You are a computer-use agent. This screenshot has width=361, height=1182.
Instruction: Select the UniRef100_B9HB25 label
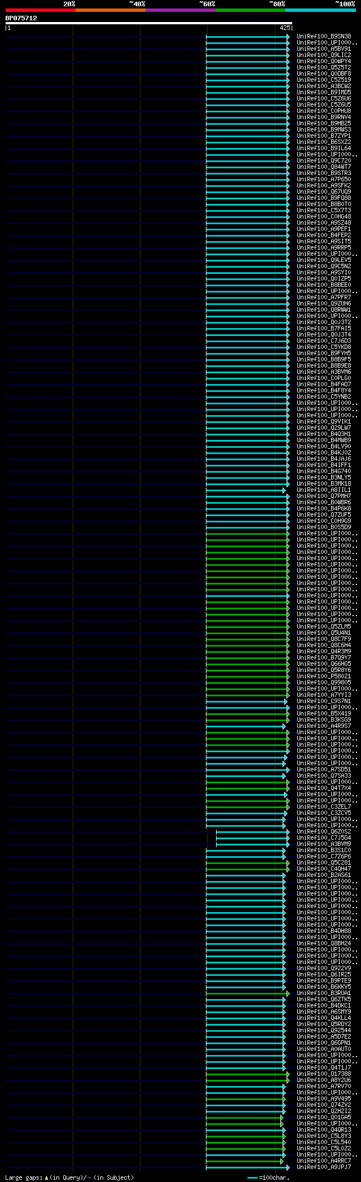coord(324,124)
